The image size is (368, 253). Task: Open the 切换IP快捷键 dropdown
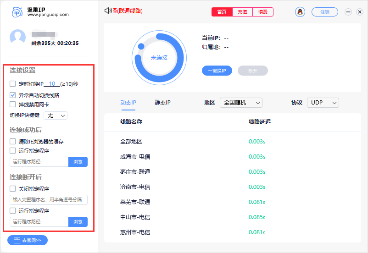56,115
